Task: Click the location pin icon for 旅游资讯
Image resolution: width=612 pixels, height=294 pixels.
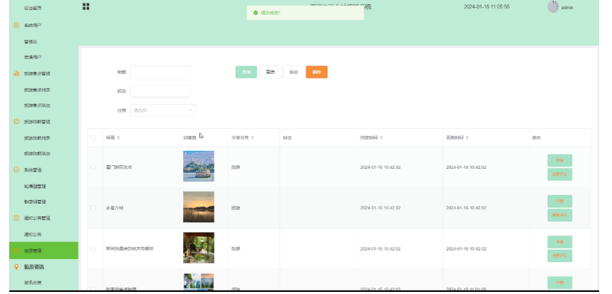Action: (x=16, y=267)
